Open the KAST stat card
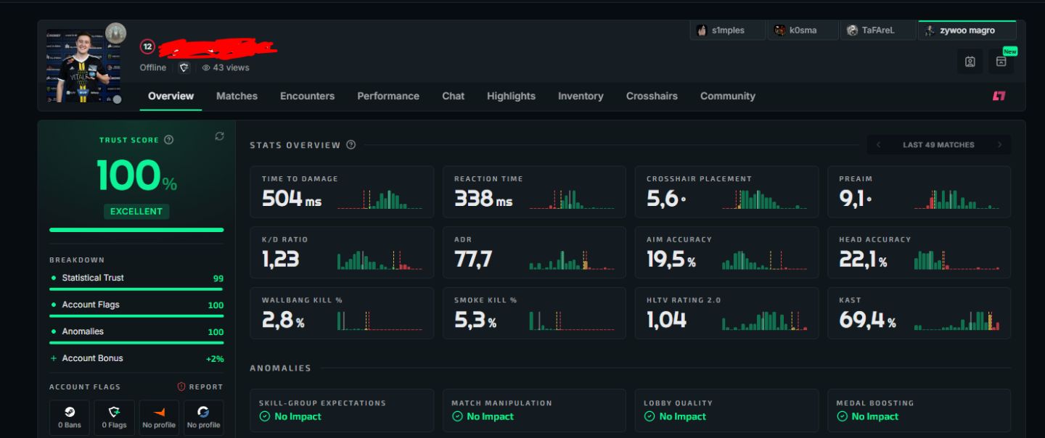Screen dimensions: 1045x438 point(919,313)
